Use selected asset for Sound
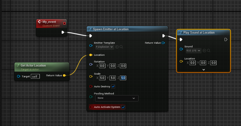241x126 pixels. tap(204, 51)
